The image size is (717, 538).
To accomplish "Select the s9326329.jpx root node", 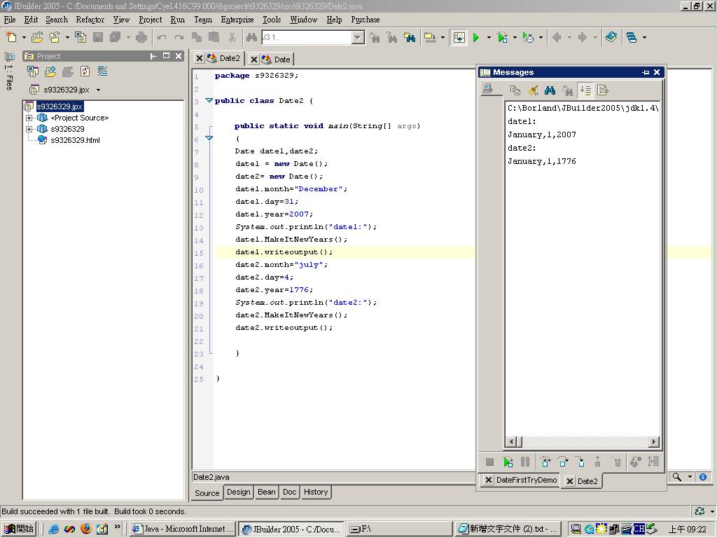I will tap(60, 106).
